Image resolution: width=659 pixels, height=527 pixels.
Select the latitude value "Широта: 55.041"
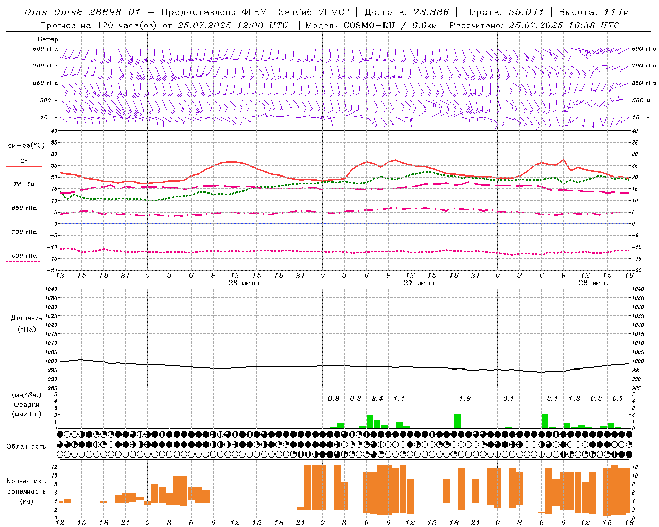(504, 12)
